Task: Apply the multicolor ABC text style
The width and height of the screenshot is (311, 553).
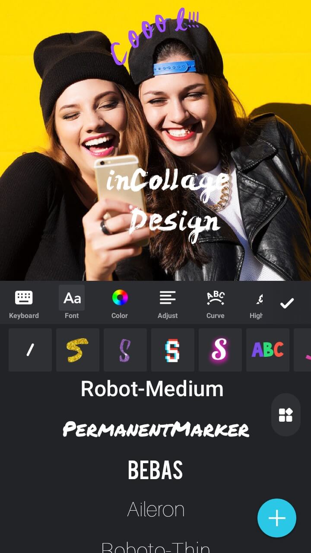Action: (268, 350)
